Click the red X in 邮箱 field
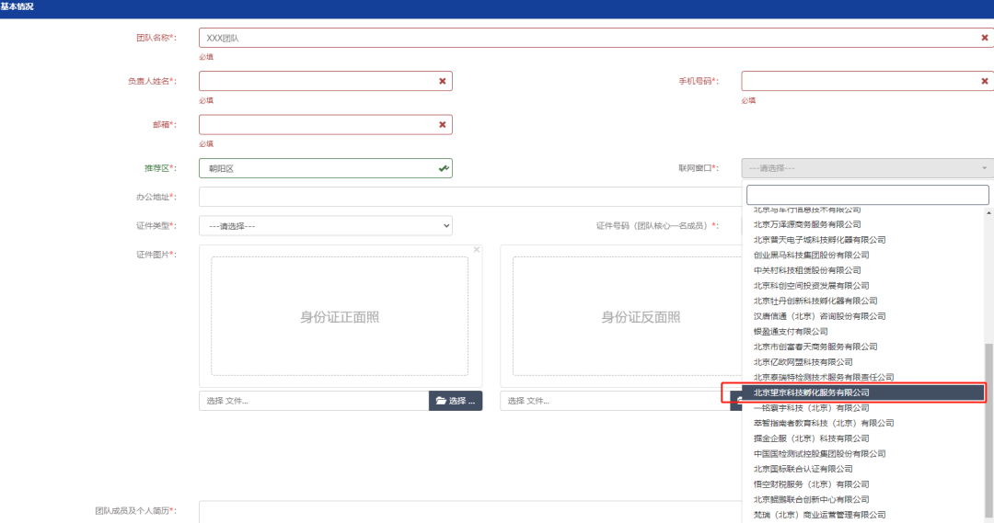Viewport: 994px width, 523px height. click(x=442, y=124)
